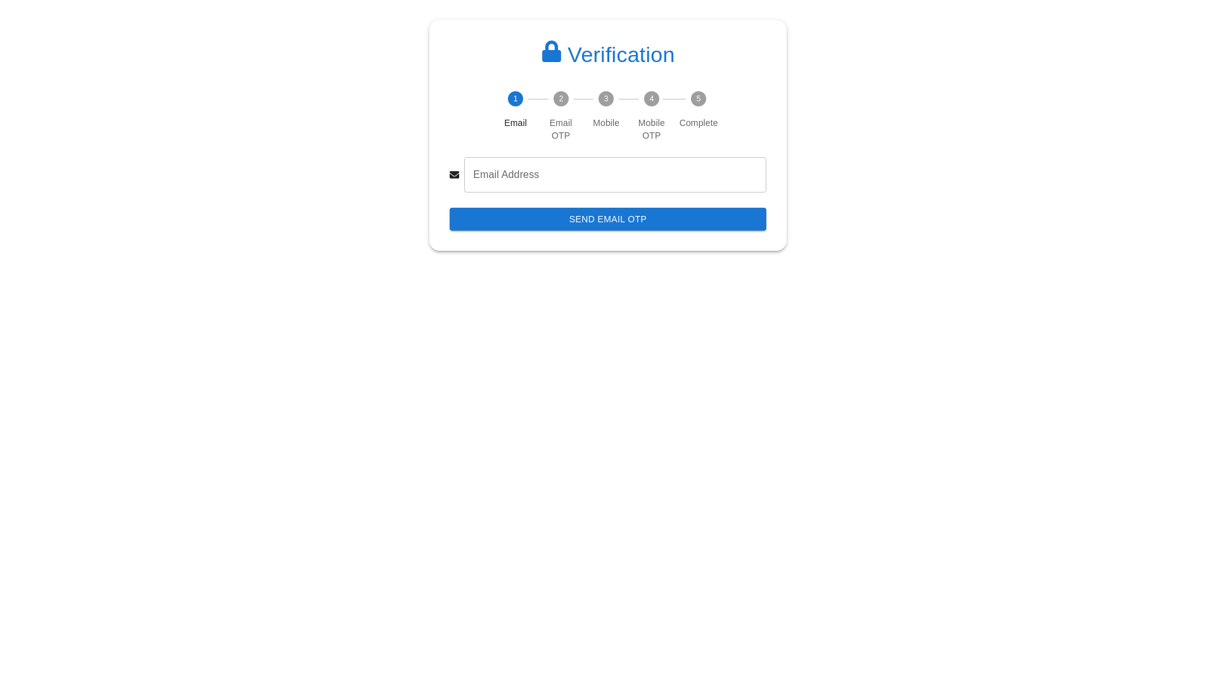The height and width of the screenshot is (684, 1216).
Task: Click the Complete step label
Action: pyautogui.click(x=699, y=123)
